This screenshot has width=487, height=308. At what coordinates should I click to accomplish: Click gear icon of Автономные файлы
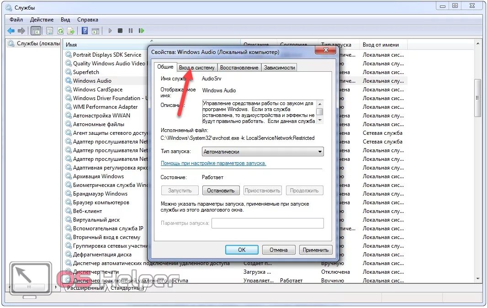69,124
